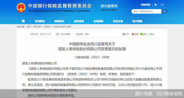The image size is (184, 98).
Task: Click the addressee line 国宝人寿保险股份有限公司:
Action: click(40, 63)
